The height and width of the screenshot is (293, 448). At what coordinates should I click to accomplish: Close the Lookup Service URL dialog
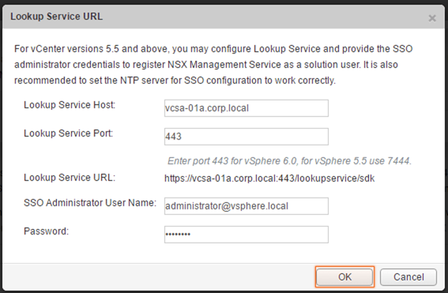[x=432, y=18]
